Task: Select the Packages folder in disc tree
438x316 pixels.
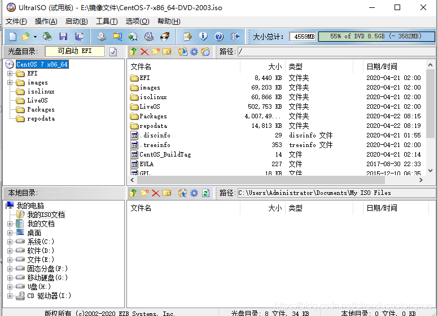Action: tap(41, 109)
